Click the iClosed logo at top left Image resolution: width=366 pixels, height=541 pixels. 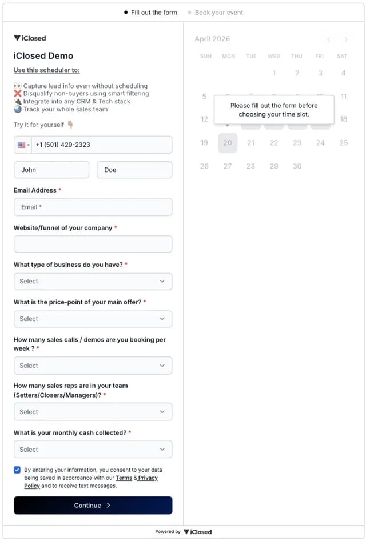pos(29,38)
